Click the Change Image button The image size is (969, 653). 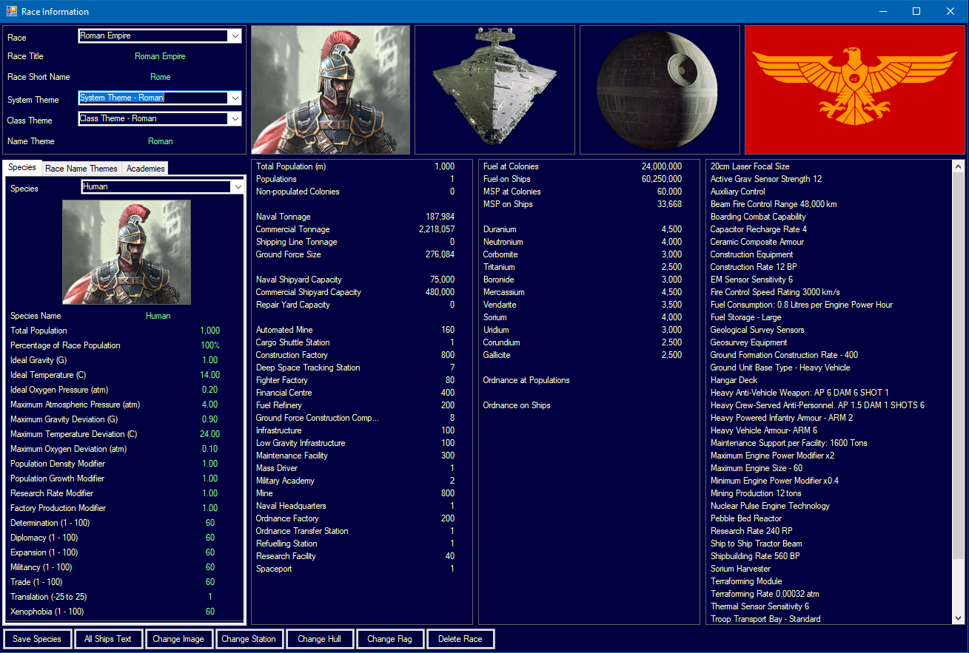click(178, 639)
